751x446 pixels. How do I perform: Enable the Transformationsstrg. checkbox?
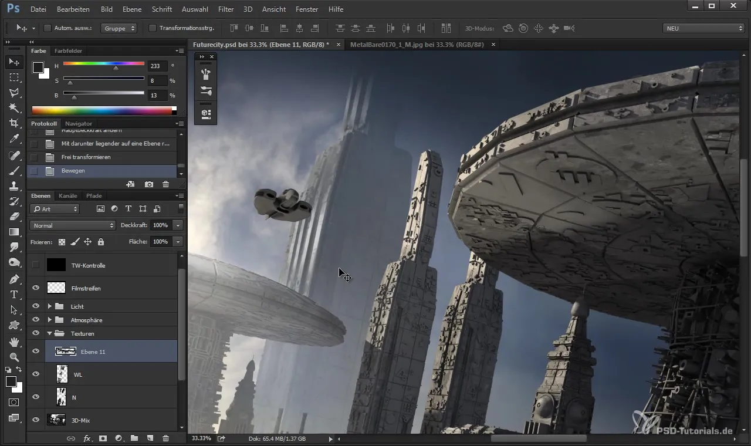coord(153,28)
